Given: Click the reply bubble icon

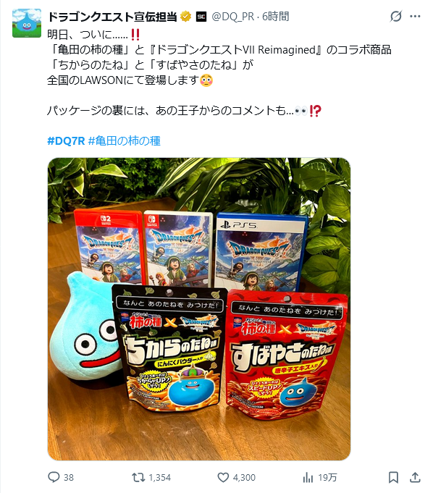Looking at the screenshot, I should pyautogui.click(x=54, y=477).
